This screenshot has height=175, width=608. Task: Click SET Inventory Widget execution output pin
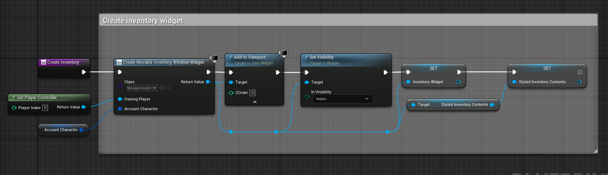(459, 72)
